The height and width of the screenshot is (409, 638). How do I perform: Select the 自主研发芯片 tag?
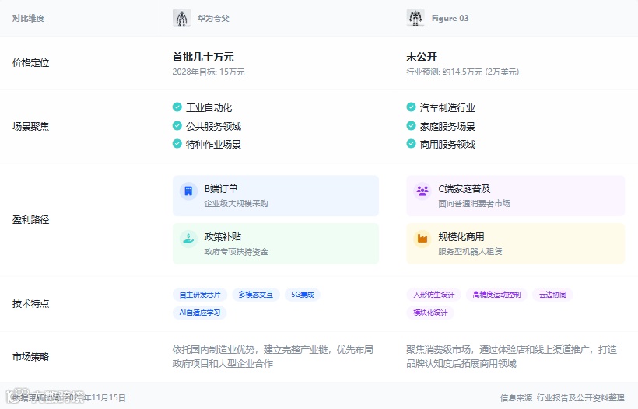200,295
